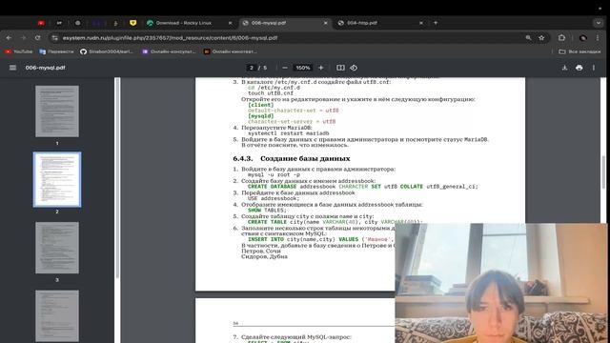This screenshot has height=343, width=610.
Task: Open zoom magnifier in address bar
Action: click(528, 38)
